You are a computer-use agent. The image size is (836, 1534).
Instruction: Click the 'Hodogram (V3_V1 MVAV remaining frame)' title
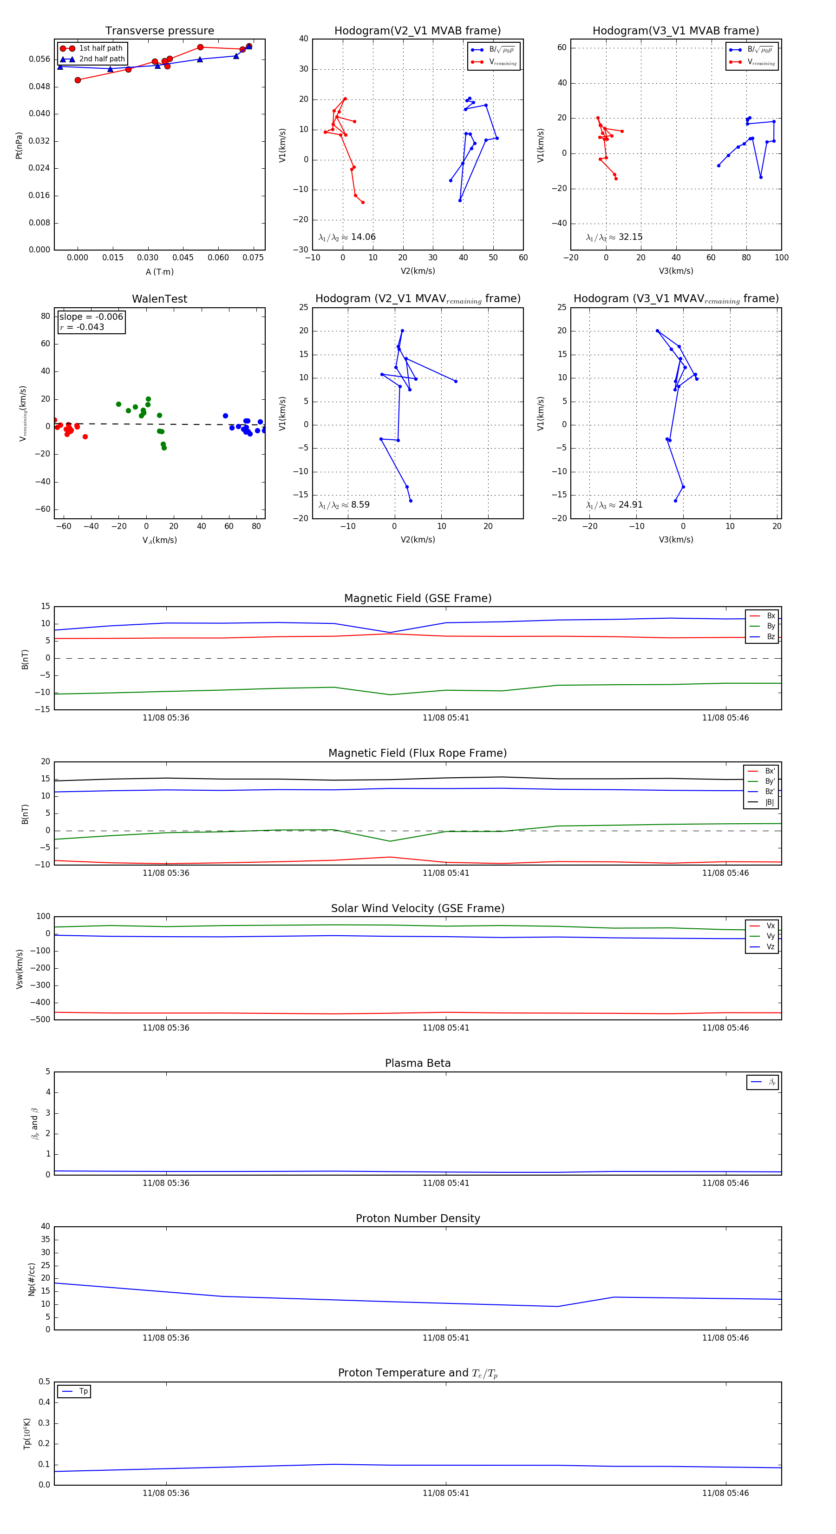pos(676,299)
